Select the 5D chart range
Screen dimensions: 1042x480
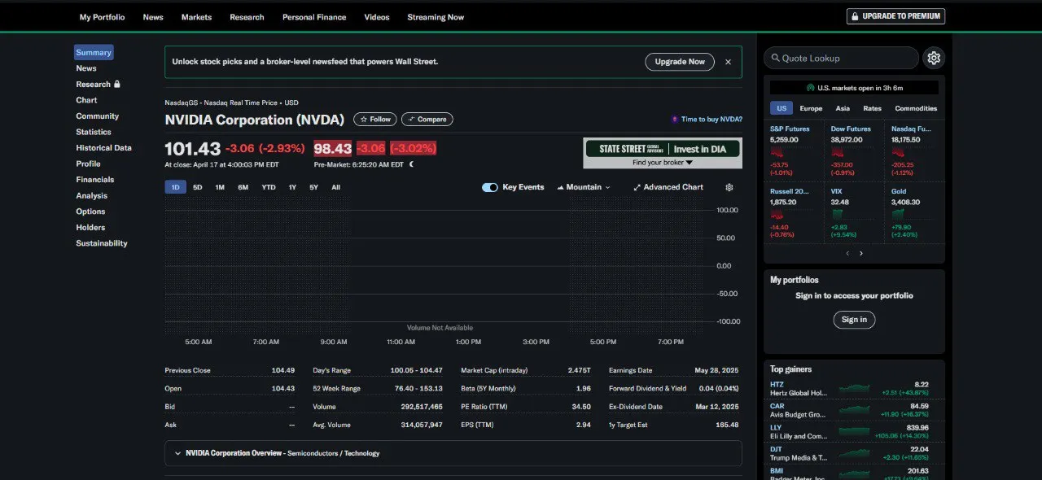pyautogui.click(x=198, y=187)
